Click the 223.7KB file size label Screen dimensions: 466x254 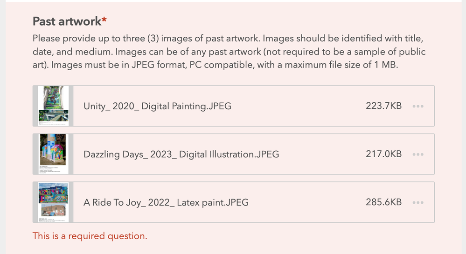pyautogui.click(x=383, y=106)
